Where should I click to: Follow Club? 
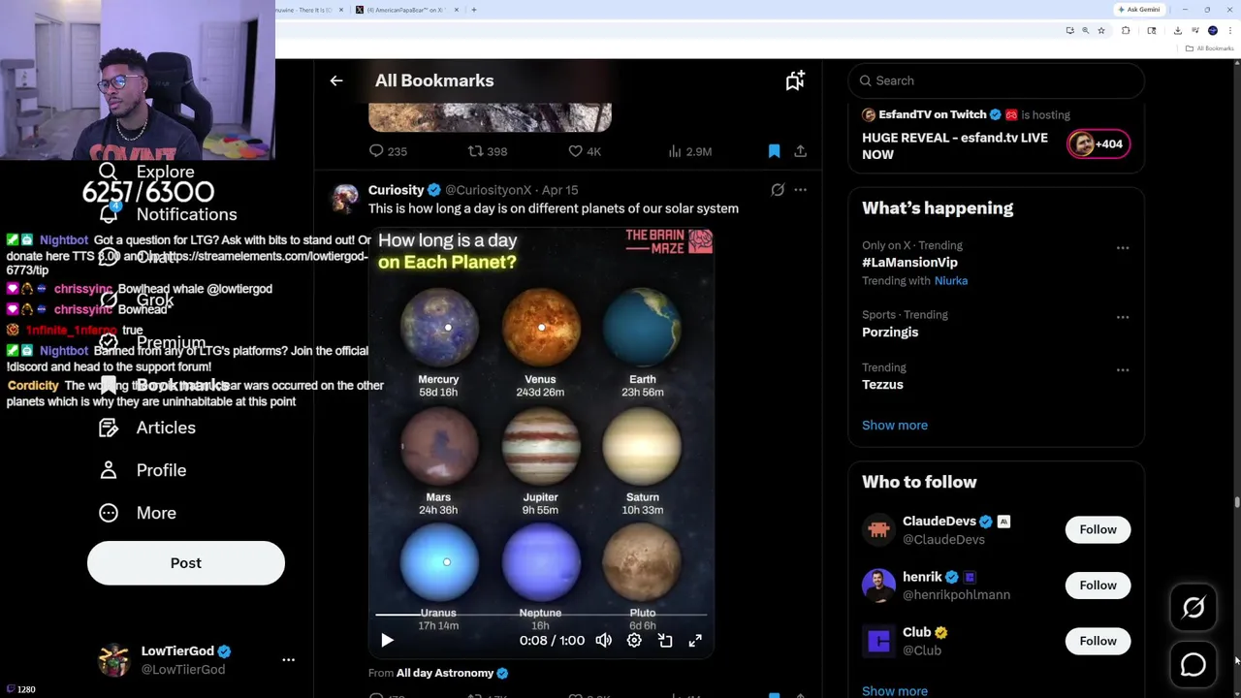click(1098, 641)
